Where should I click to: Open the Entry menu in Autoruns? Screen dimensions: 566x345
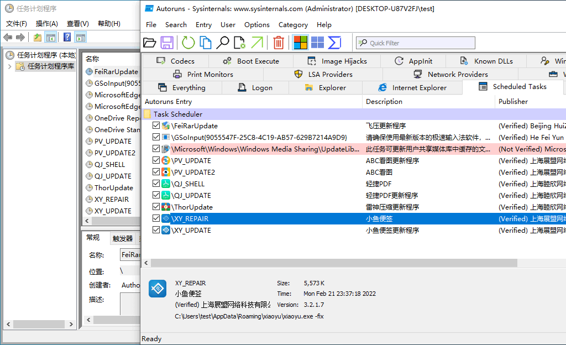click(203, 24)
